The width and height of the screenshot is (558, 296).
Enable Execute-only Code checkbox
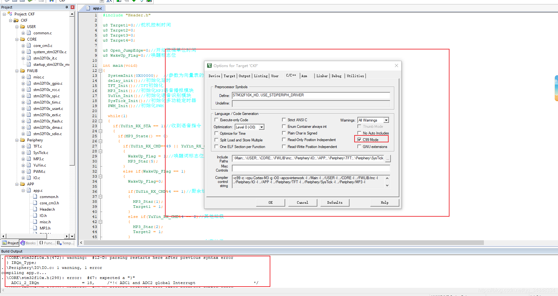216,120
